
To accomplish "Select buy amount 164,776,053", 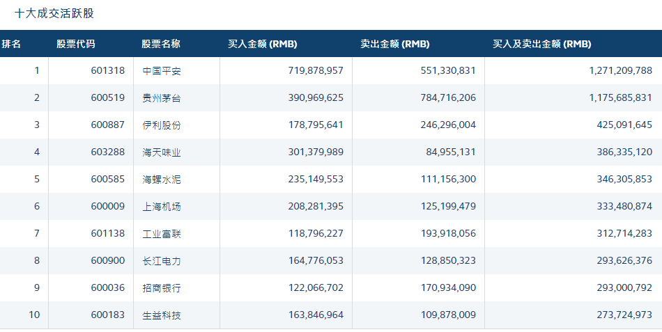I will click(316, 260).
